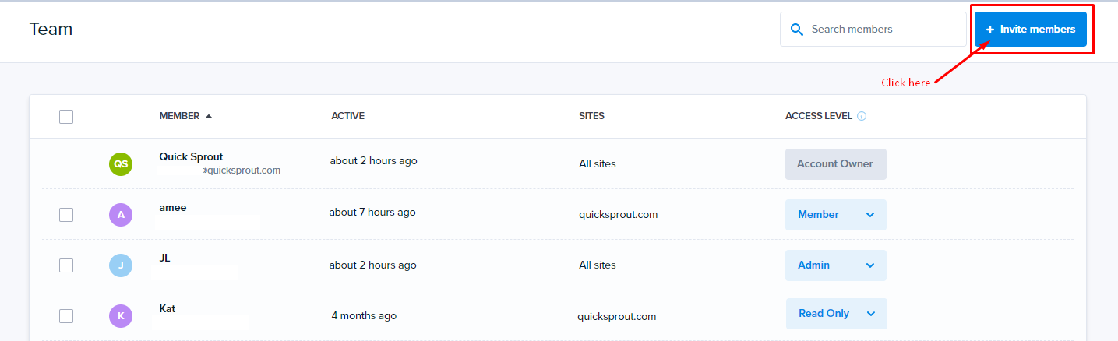Select the checkbox for JL
The image size is (1118, 341).
pos(66,265)
